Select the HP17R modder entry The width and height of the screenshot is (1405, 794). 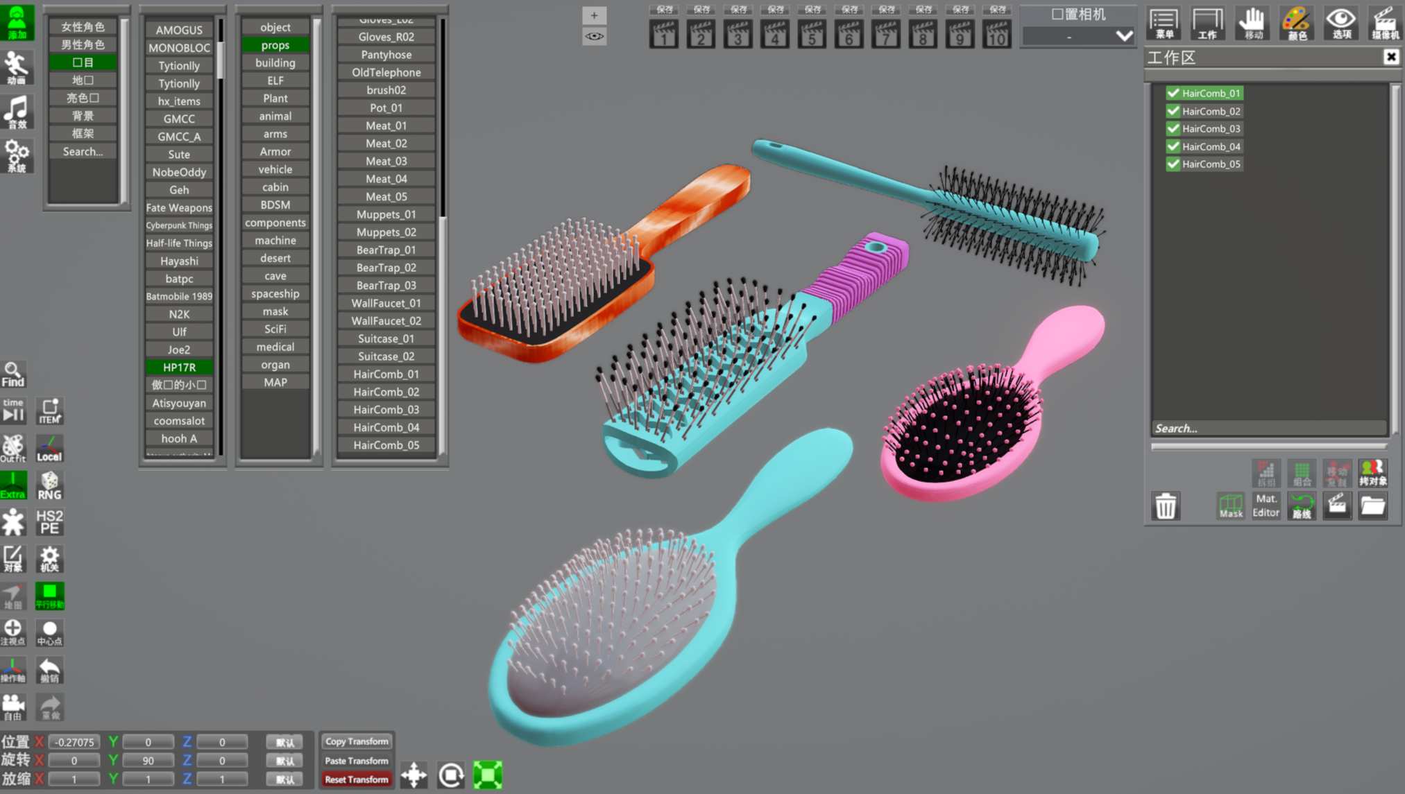pos(179,368)
